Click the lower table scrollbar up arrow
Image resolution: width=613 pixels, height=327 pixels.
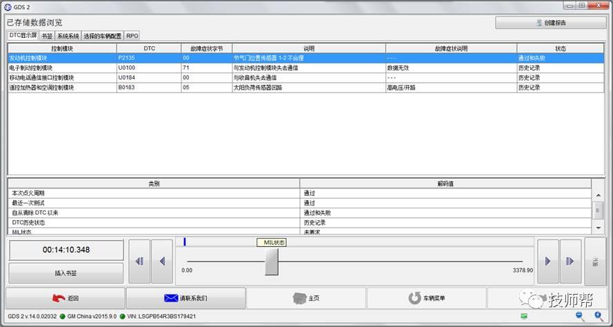[598, 195]
